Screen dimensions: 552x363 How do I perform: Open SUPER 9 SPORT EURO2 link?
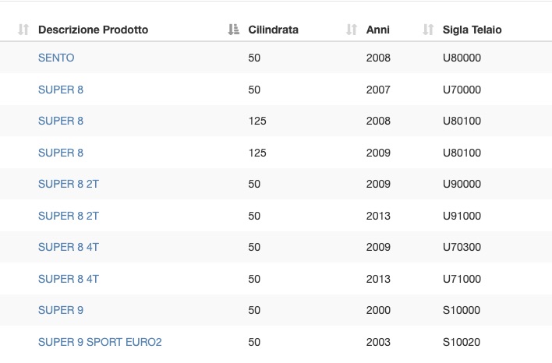coord(100,342)
